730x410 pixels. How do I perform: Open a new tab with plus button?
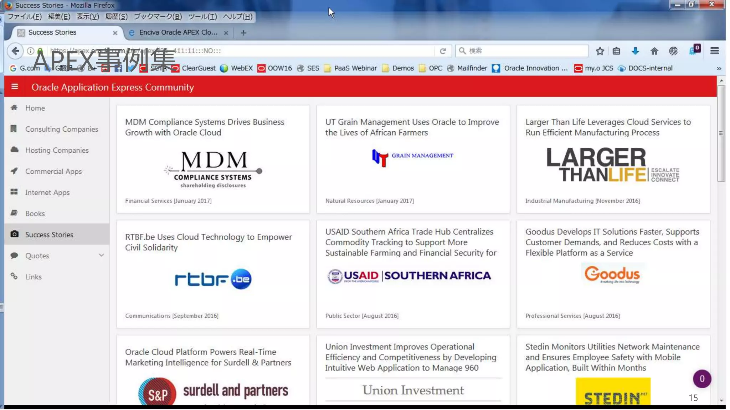(243, 33)
